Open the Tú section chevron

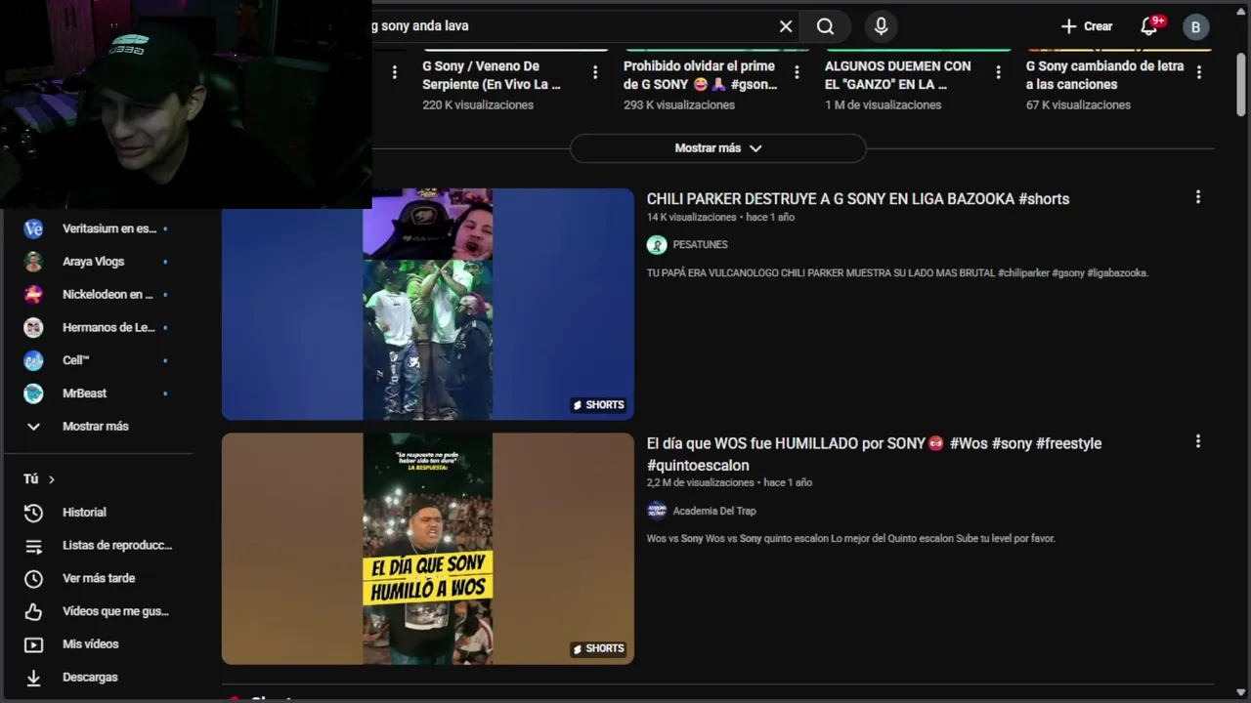52,479
